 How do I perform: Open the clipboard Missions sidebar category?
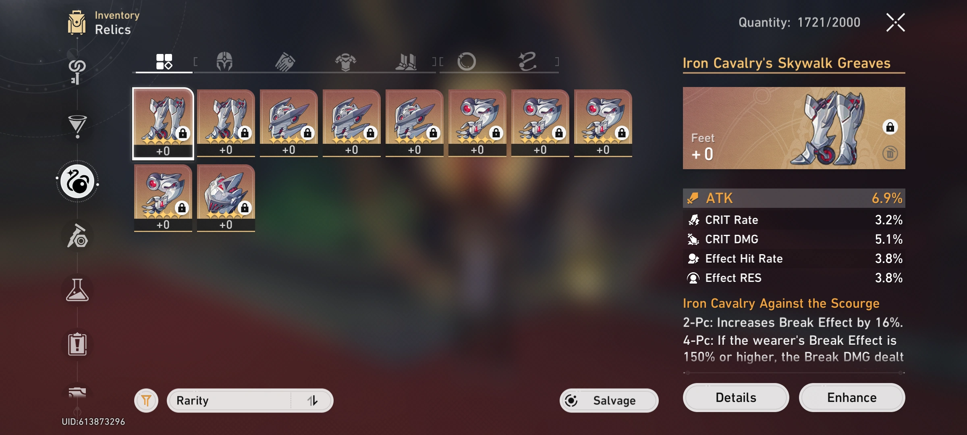coord(77,344)
